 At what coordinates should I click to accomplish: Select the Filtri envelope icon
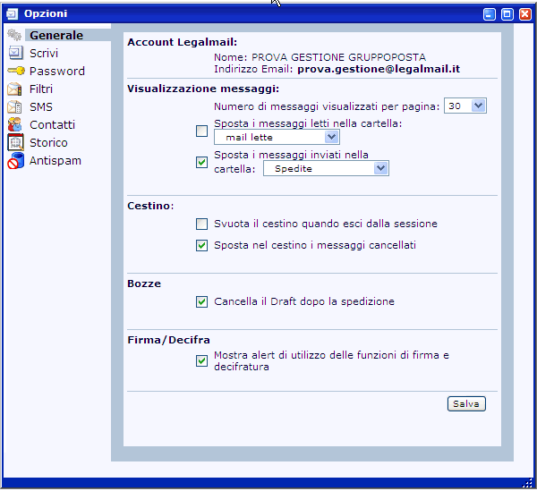coord(14,89)
